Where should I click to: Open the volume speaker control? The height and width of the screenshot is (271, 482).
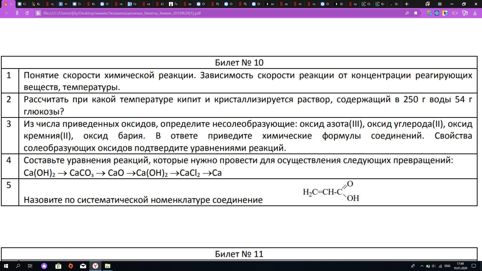(434, 266)
